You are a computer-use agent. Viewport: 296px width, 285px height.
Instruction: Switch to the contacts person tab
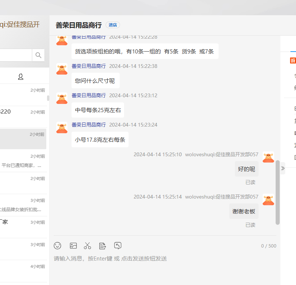pos(21,77)
